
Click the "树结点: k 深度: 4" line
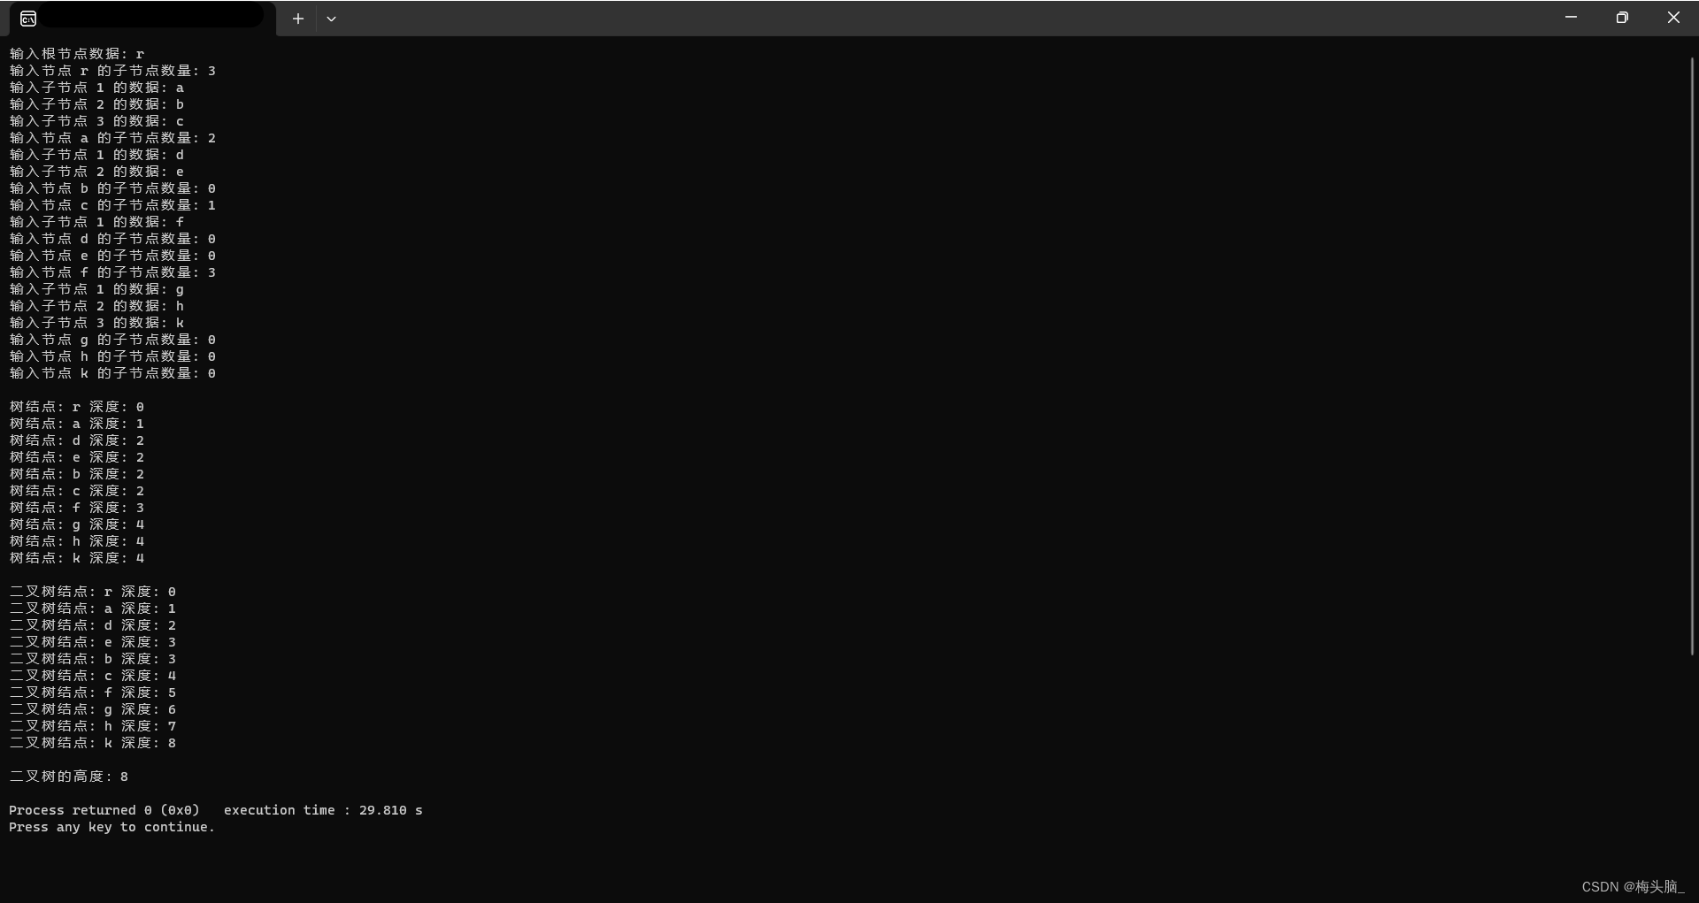click(x=77, y=559)
